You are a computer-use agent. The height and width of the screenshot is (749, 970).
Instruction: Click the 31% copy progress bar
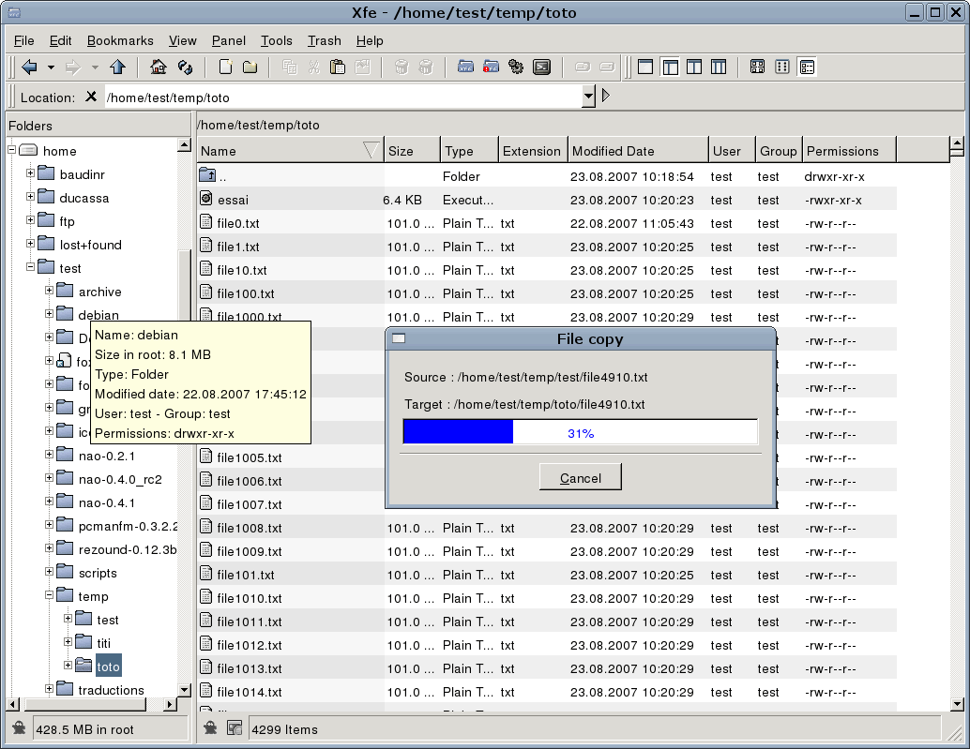pyautogui.click(x=580, y=431)
